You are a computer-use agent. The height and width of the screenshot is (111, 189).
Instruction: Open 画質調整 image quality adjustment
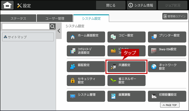pos(126,96)
